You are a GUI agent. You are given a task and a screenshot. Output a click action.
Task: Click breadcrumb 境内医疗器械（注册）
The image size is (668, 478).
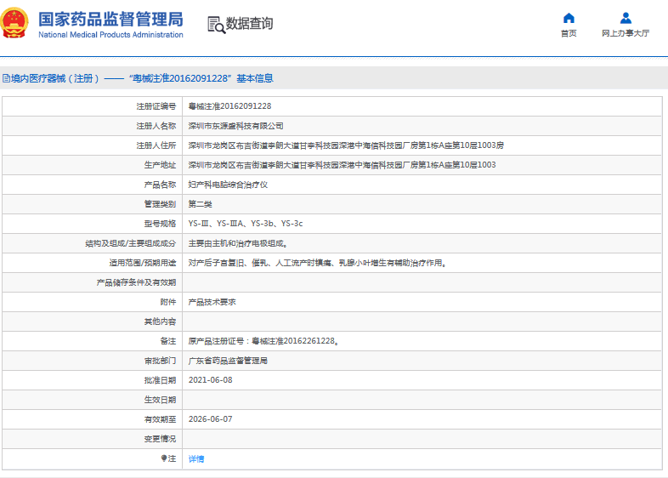pos(55,78)
